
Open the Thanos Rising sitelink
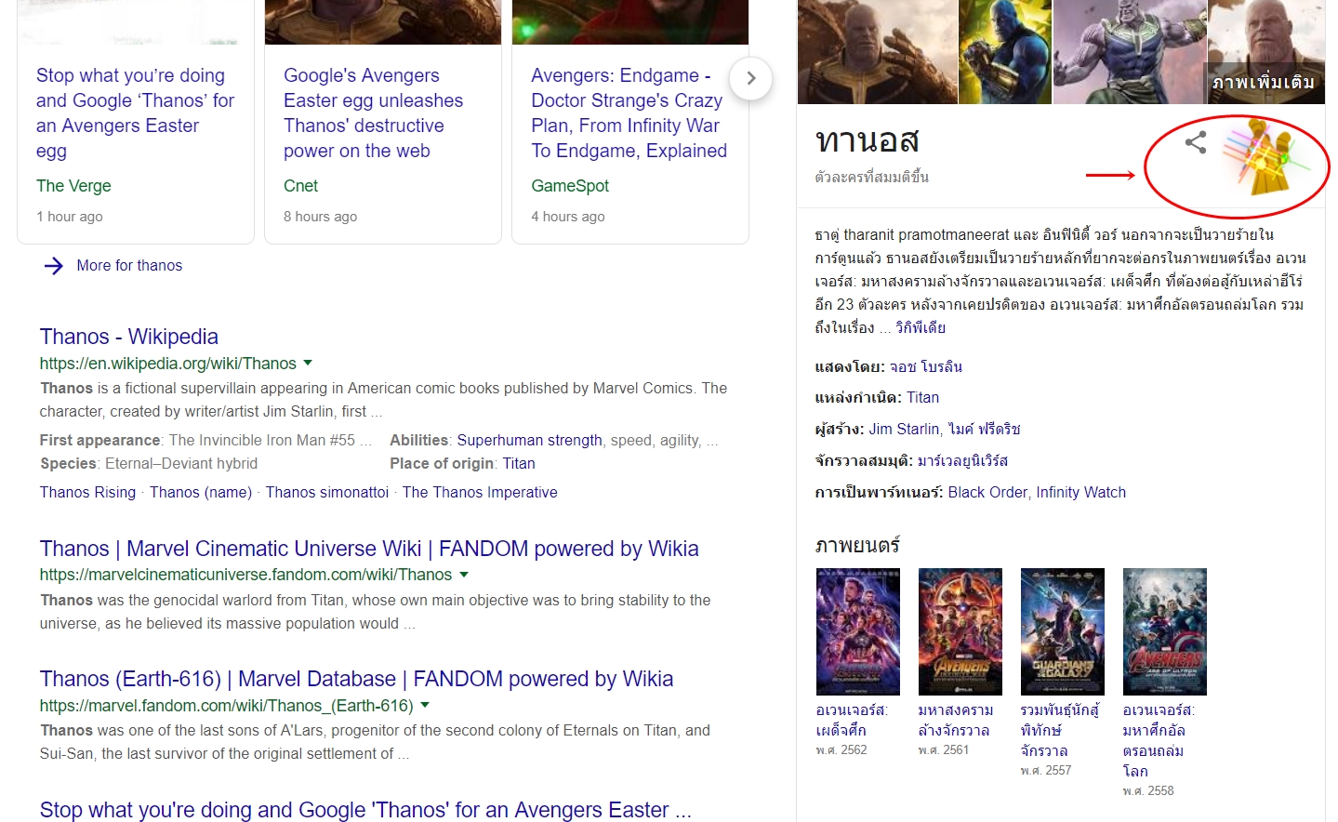coord(87,492)
